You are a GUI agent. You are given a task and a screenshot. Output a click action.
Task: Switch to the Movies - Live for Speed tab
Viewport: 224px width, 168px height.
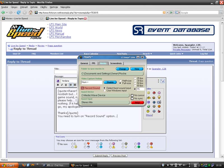tap(22, 18)
